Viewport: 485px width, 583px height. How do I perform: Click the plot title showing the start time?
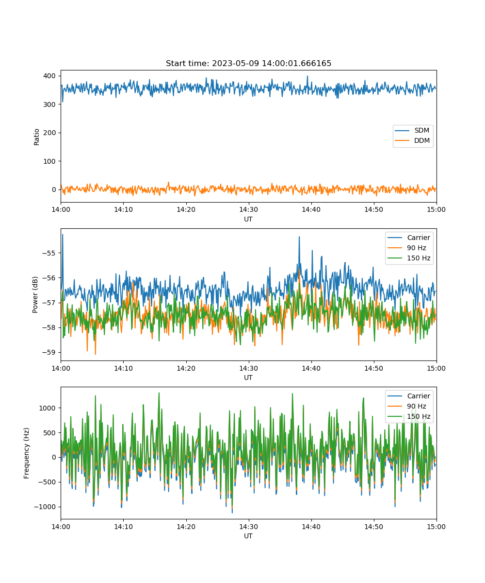tap(248, 64)
